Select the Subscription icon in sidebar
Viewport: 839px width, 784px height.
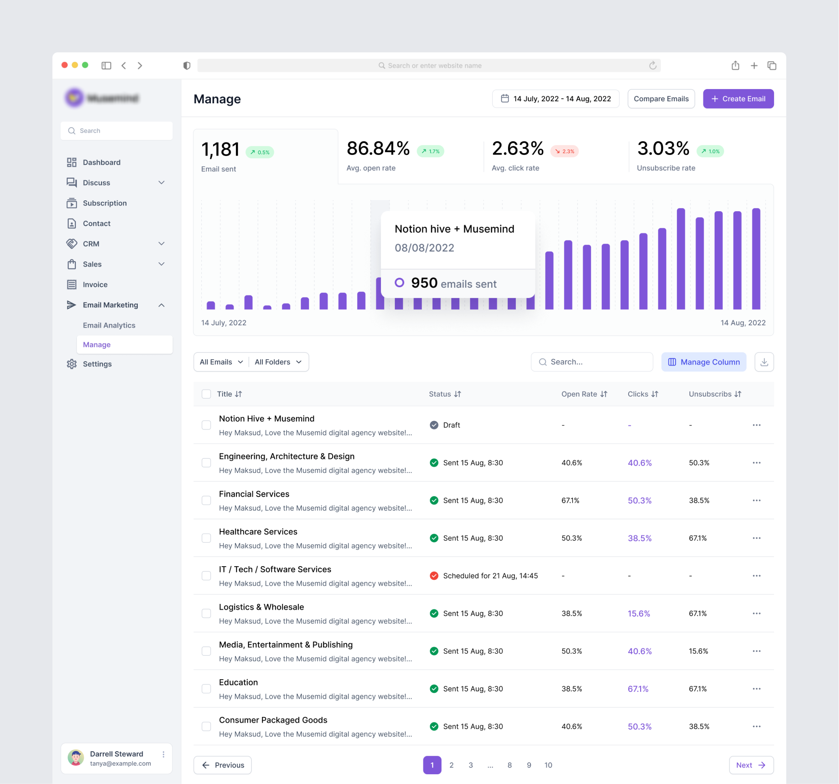point(71,203)
